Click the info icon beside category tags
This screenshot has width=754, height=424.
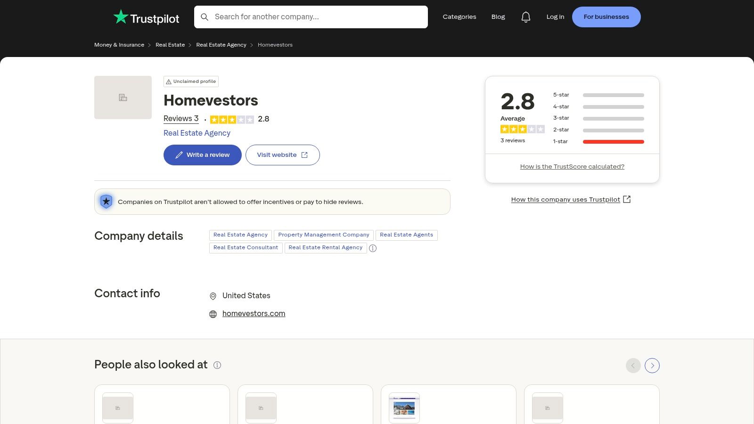[x=373, y=248]
